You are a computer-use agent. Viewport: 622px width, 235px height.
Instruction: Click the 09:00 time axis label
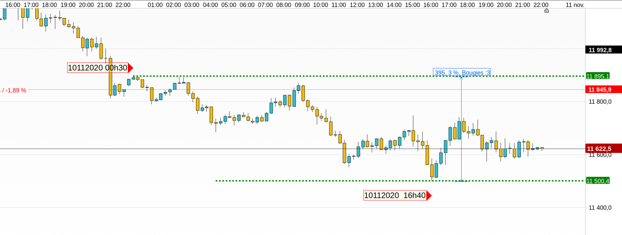point(302,5)
